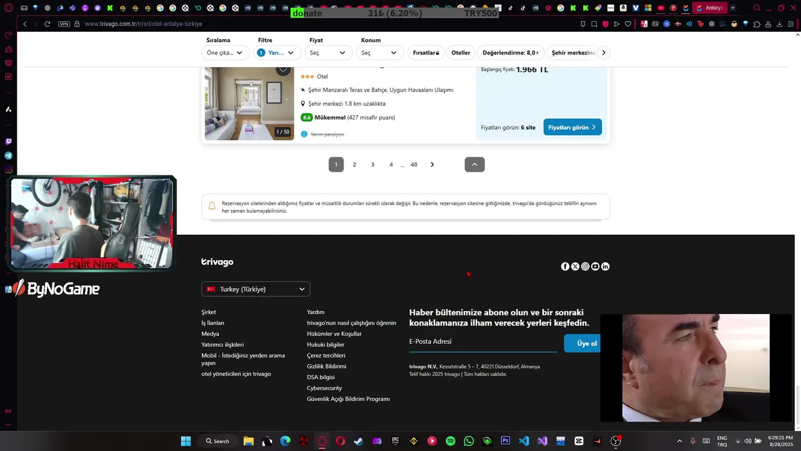Click the E-Posta Adresi input field
Viewport: 801px width, 451px height.
[483, 342]
